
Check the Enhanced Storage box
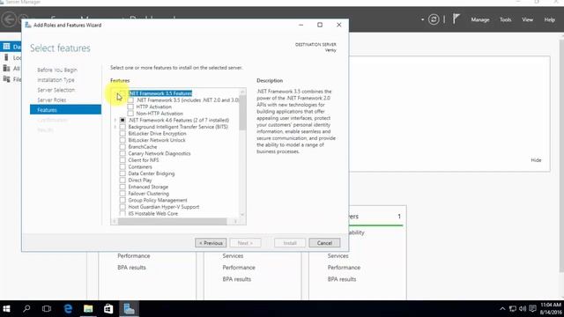122,187
